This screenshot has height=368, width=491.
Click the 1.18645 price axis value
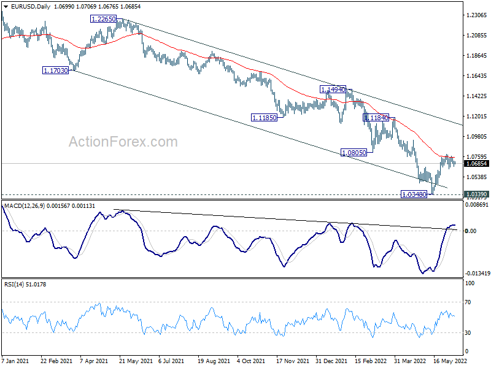pyautogui.click(x=477, y=56)
